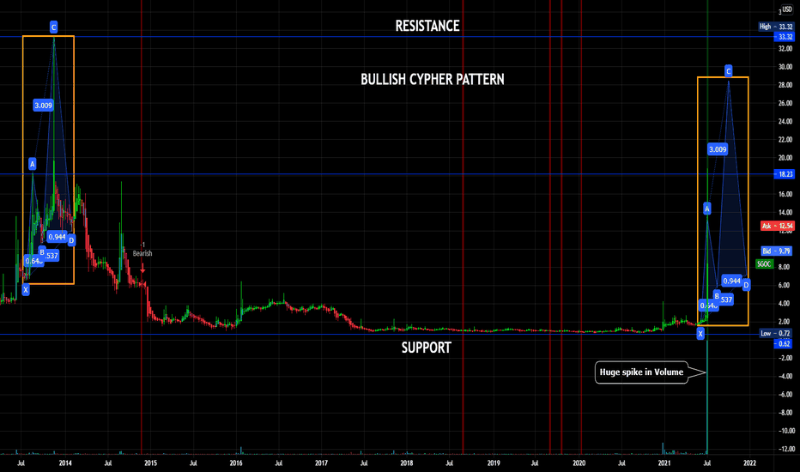Select the 'Huge spike in Volume' callout
Viewport: 800px width, 472px height.
[x=641, y=372]
